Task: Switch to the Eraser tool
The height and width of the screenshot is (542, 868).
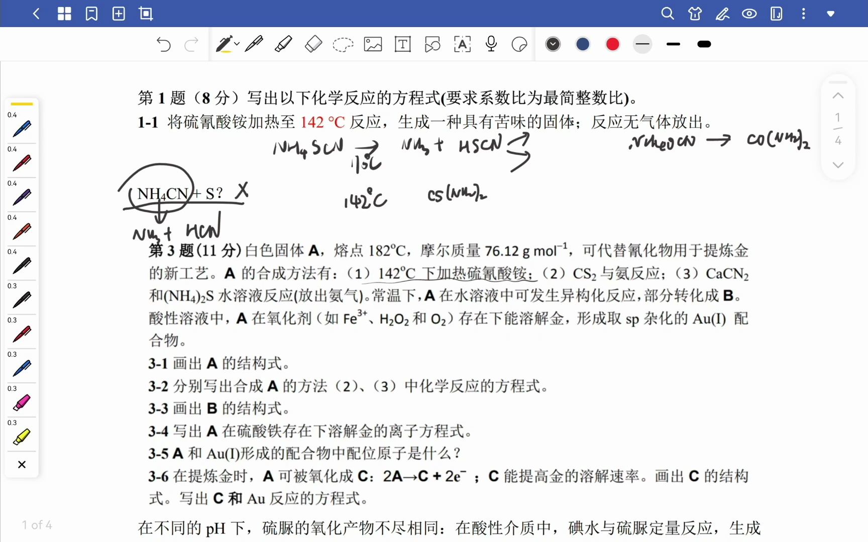Action: click(313, 44)
